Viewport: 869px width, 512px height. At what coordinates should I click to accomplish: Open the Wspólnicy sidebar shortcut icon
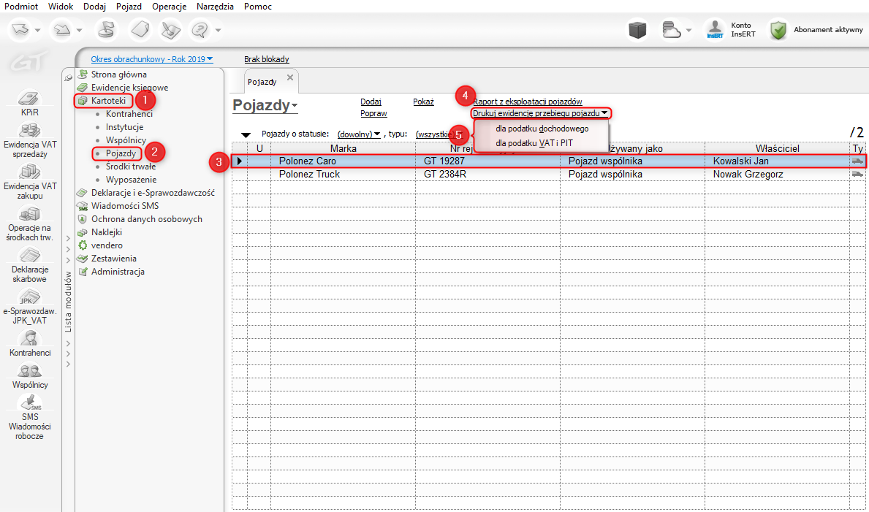pyautogui.click(x=29, y=370)
